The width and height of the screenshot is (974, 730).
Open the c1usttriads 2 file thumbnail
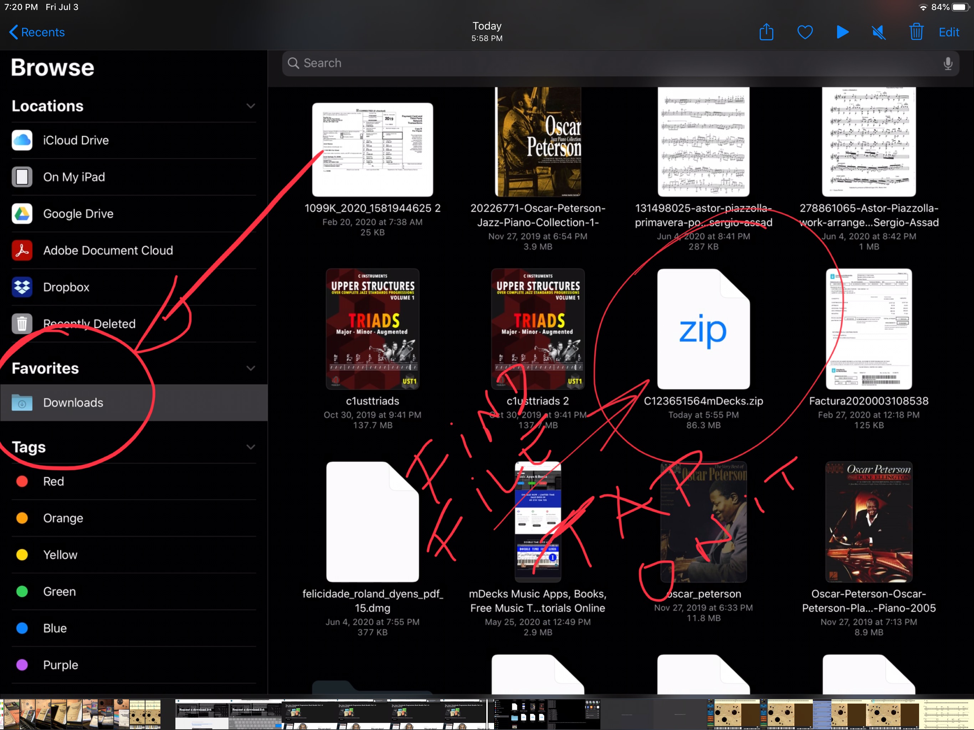[x=538, y=329]
